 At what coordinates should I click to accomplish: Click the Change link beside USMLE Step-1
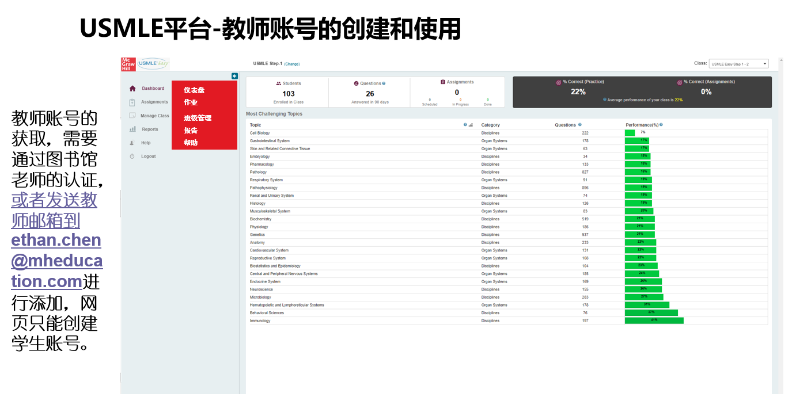pos(292,64)
